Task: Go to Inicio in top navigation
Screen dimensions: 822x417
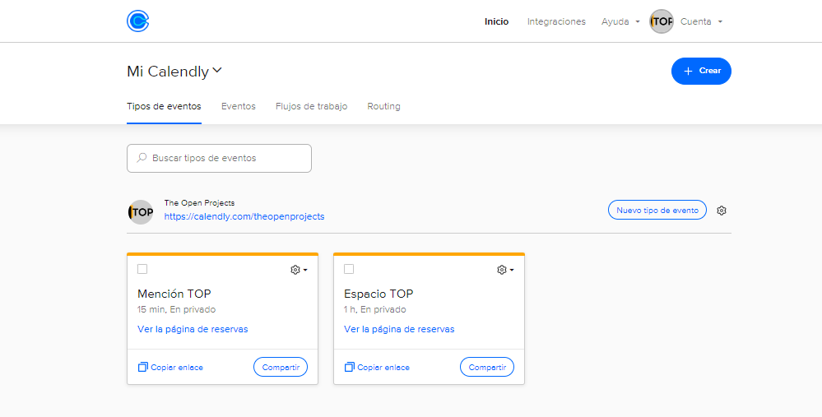Action: (x=496, y=21)
